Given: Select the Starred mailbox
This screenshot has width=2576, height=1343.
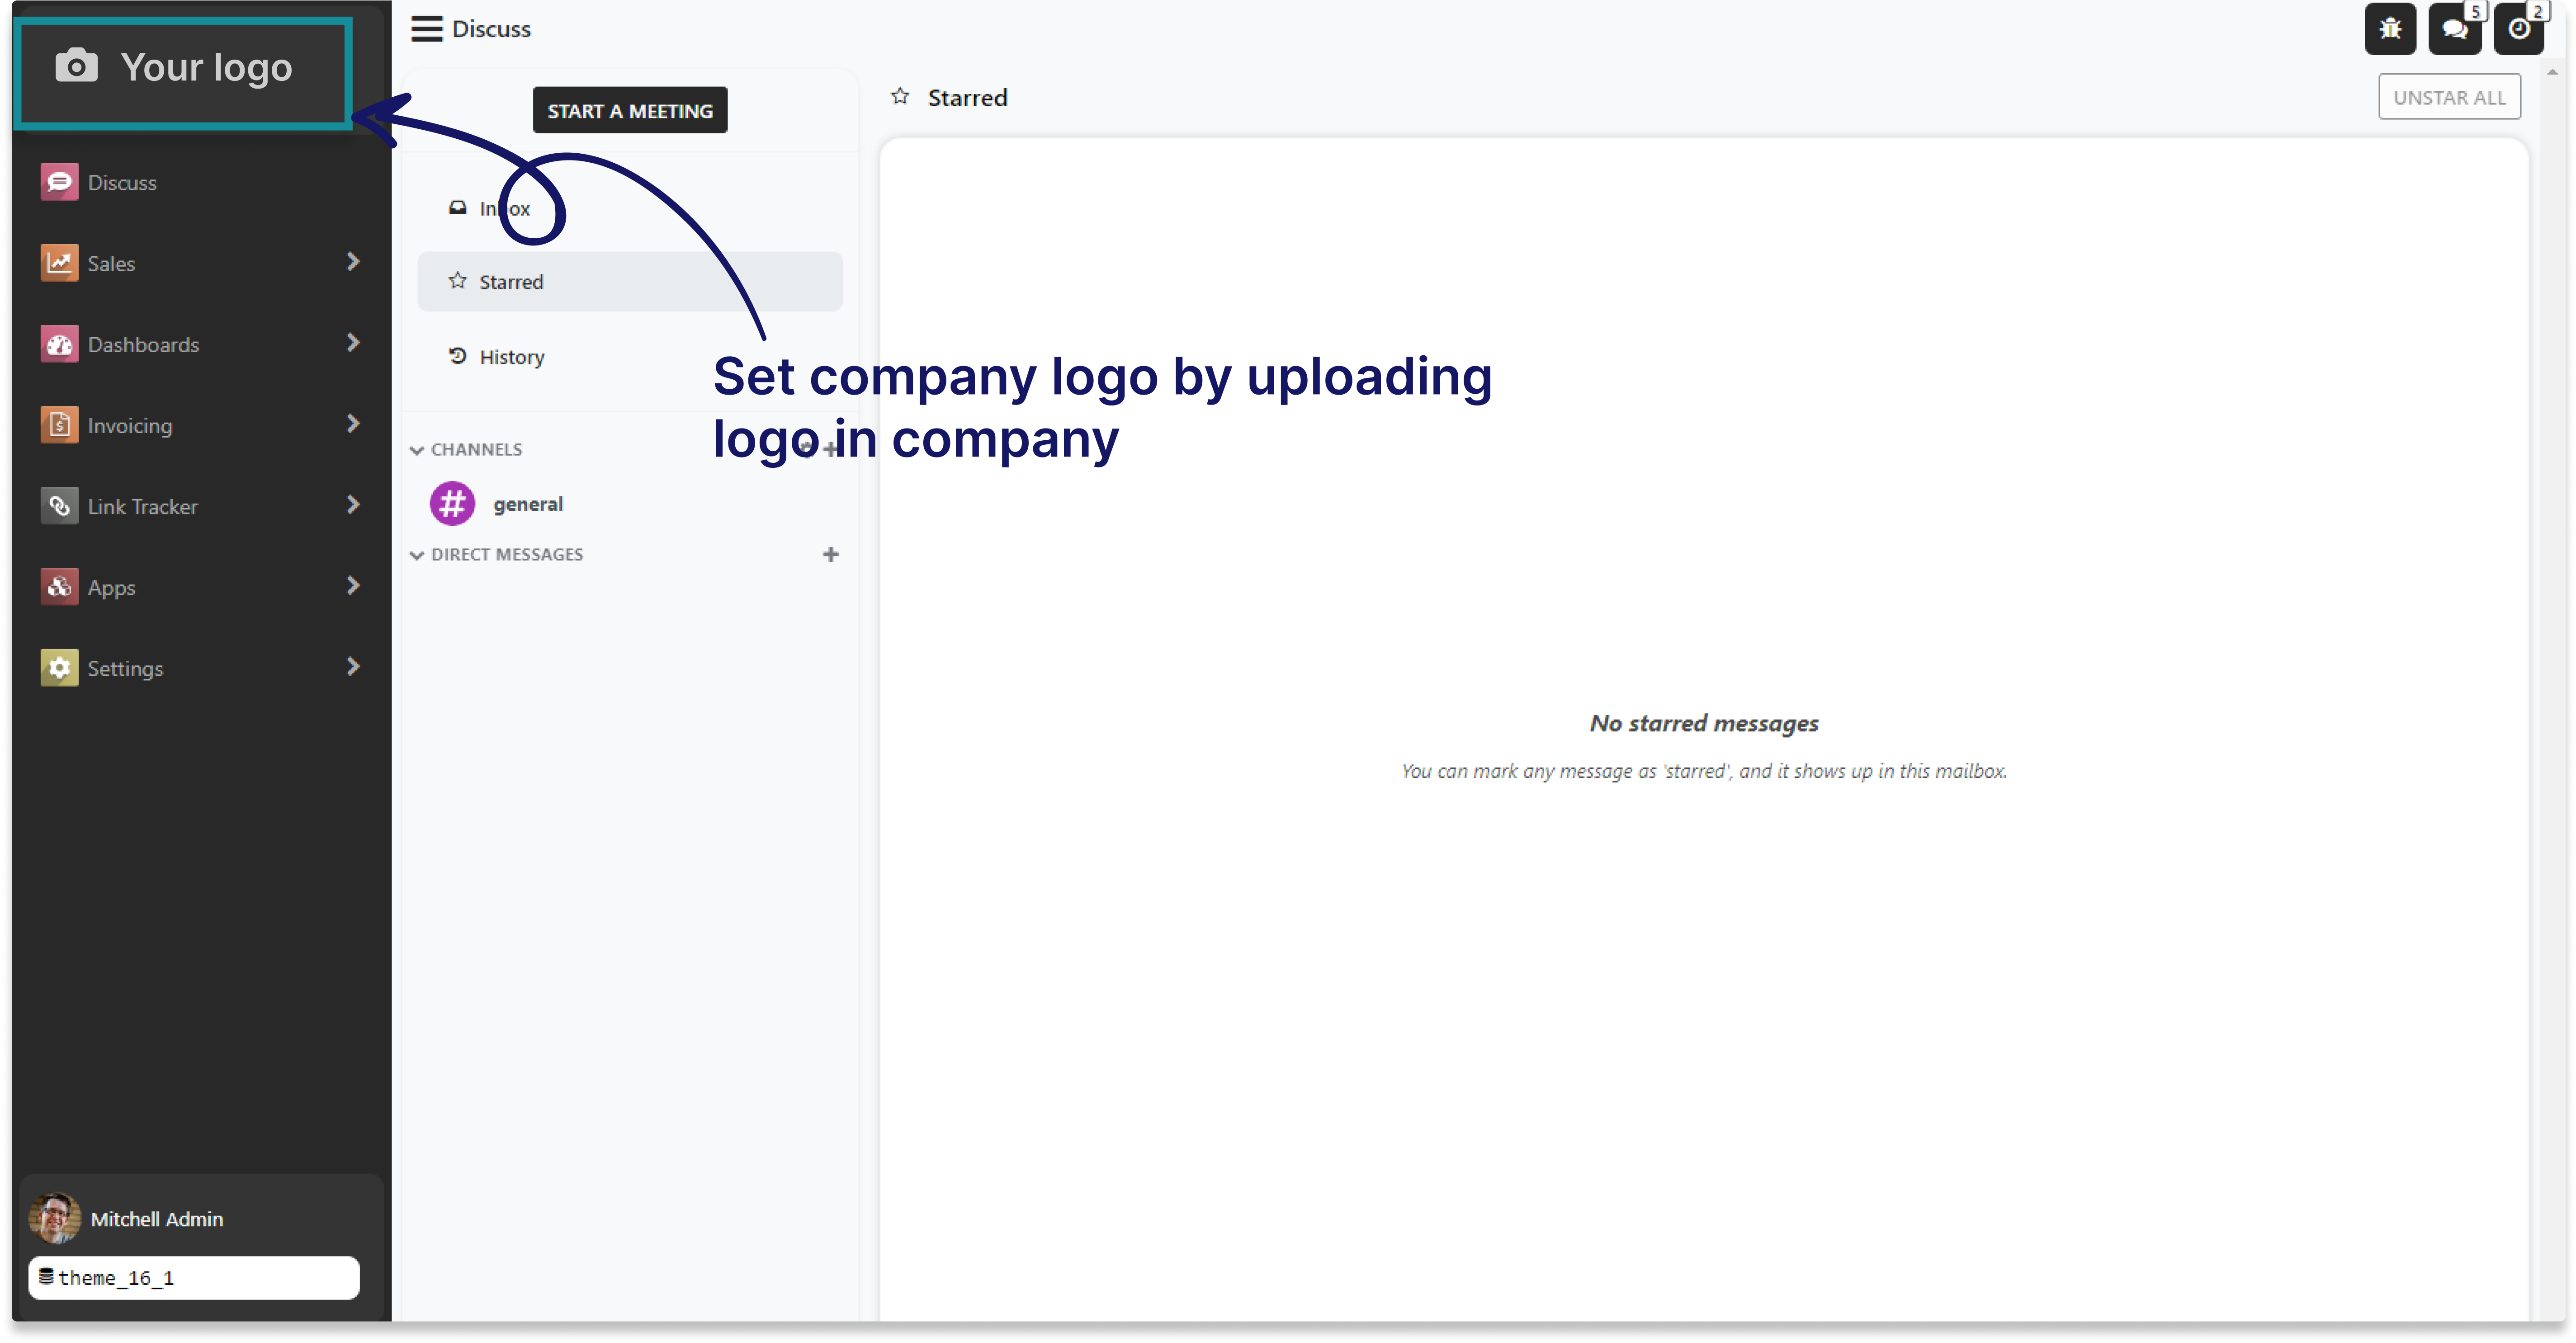Looking at the screenshot, I should pos(629,281).
